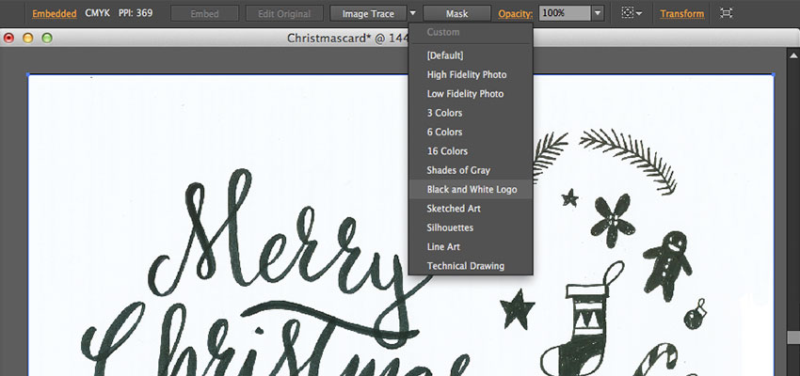Open the Transform panel link
This screenshot has width=800, height=376.
pyautogui.click(x=682, y=14)
